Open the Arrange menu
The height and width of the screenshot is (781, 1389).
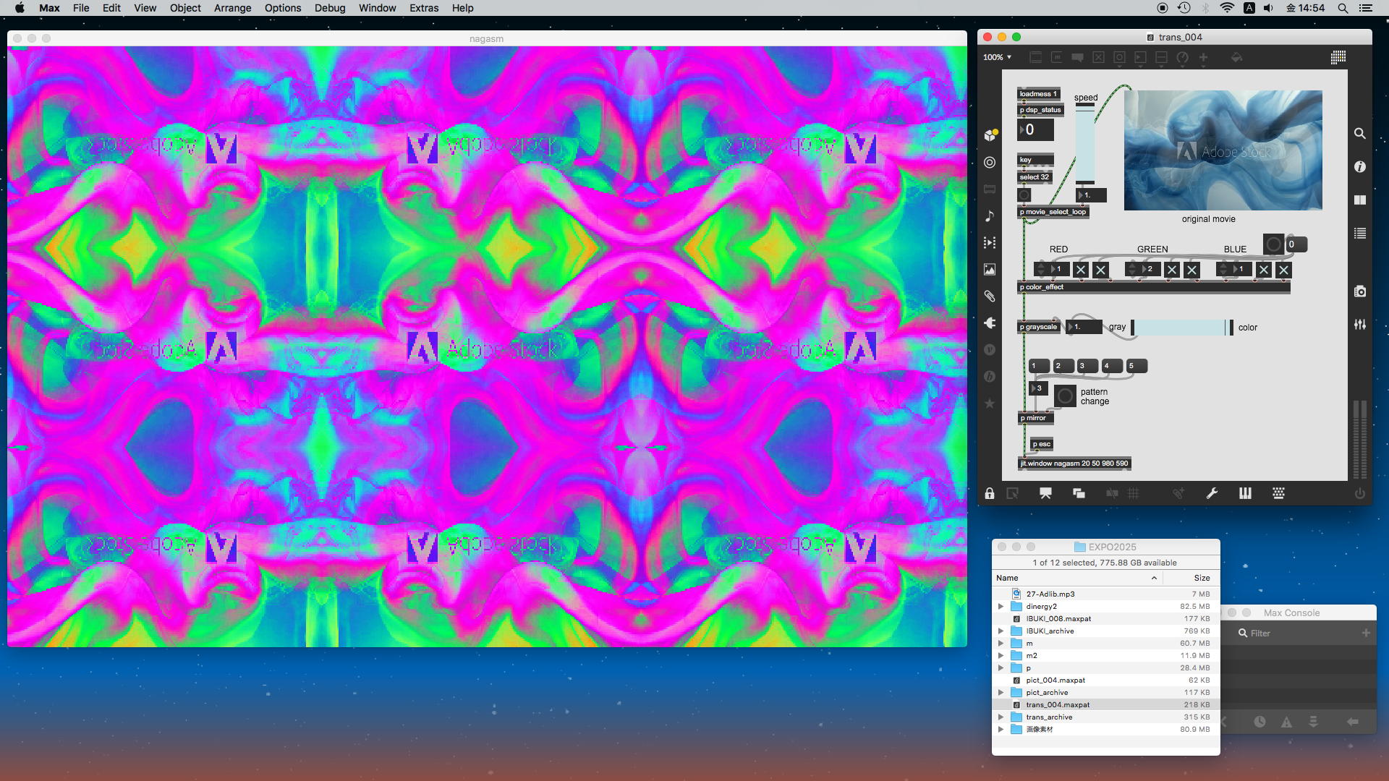232,8
